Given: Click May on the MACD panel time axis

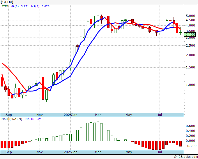Looking at the screenshot, I should pos(129,152).
